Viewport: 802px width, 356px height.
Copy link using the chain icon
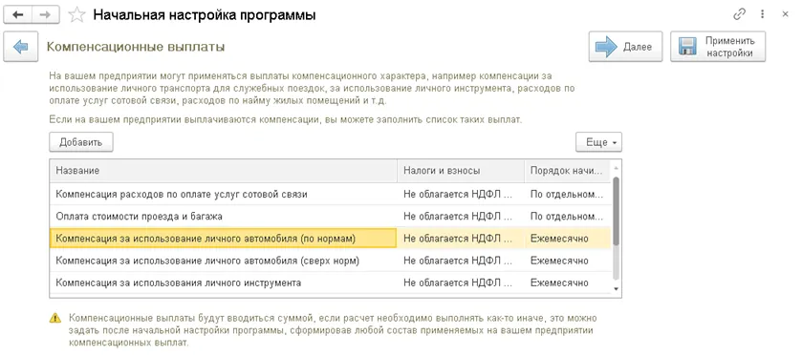[739, 14]
